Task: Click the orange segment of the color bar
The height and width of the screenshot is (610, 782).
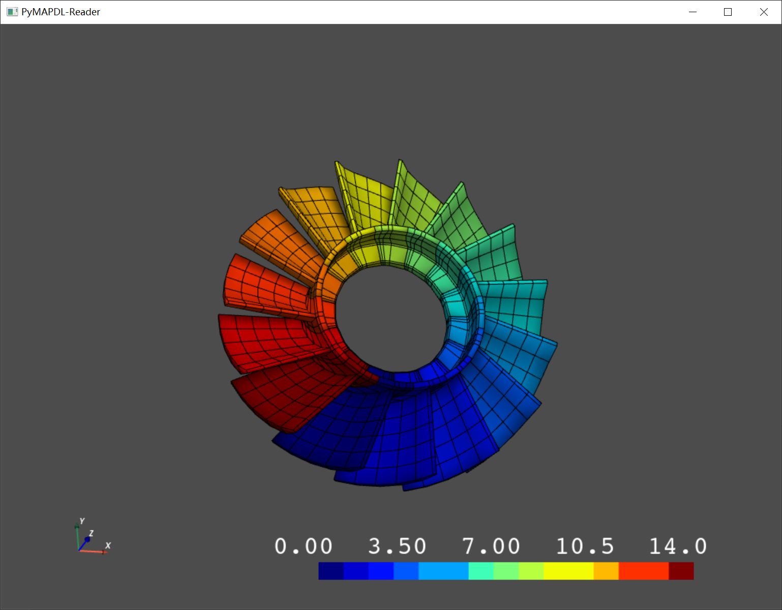Action: click(606, 571)
